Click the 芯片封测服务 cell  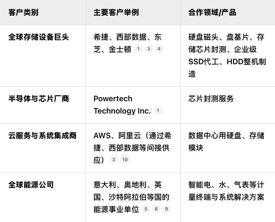pyautogui.click(x=211, y=99)
